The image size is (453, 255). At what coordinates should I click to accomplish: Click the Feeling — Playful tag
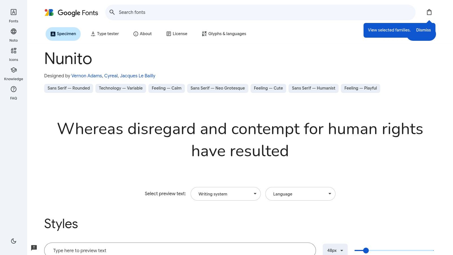point(360,88)
